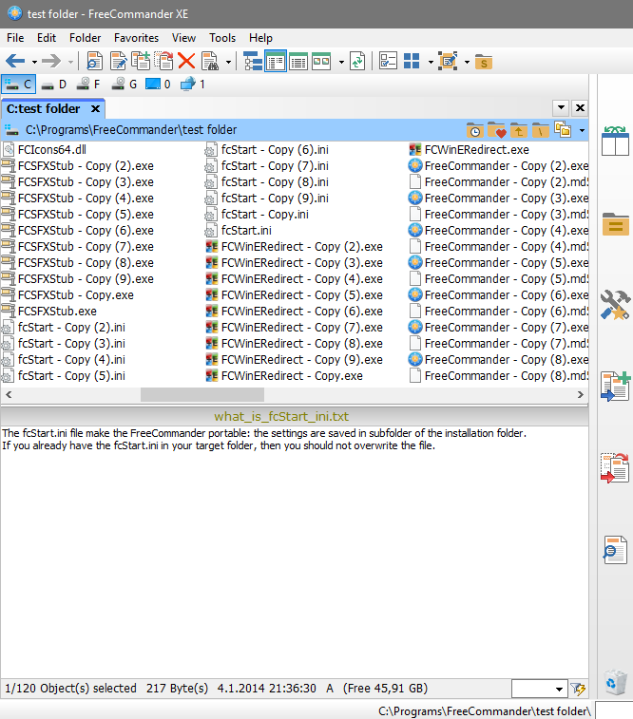Go back with the blue left arrow
This screenshot has width=633, height=719.
tap(15, 61)
